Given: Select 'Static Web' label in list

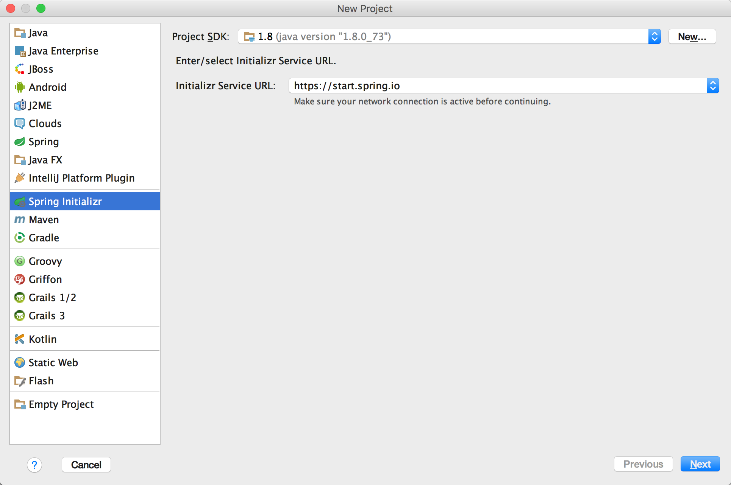Looking at the screenshot, I should click(53, 363).
